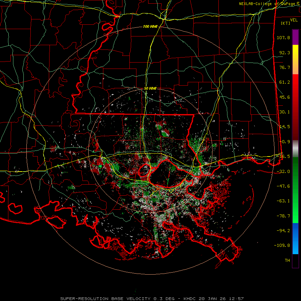Click the -78.7 velocity scale value
The image size is (301, 301).
(283, 216)
